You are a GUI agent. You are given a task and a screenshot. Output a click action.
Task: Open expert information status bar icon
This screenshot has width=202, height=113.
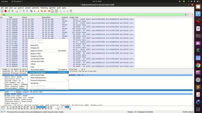coord(2,112)
